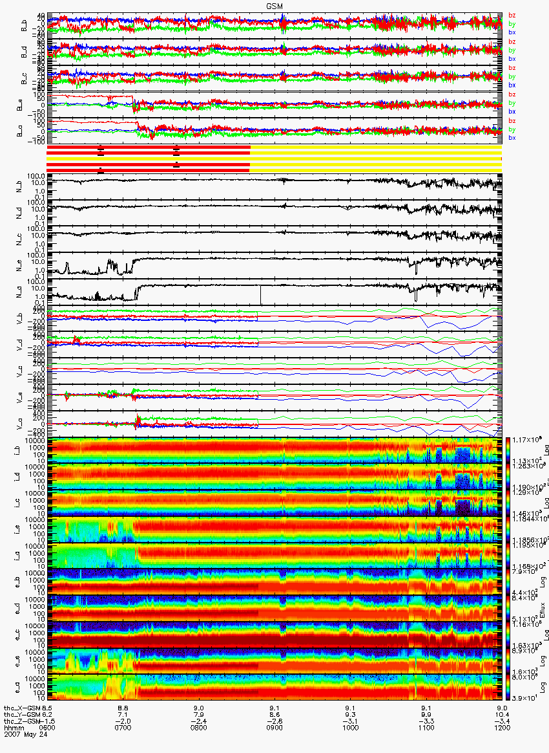Click the bx legend entry of the B_b panel
The image size is (549, 753).
512,32
